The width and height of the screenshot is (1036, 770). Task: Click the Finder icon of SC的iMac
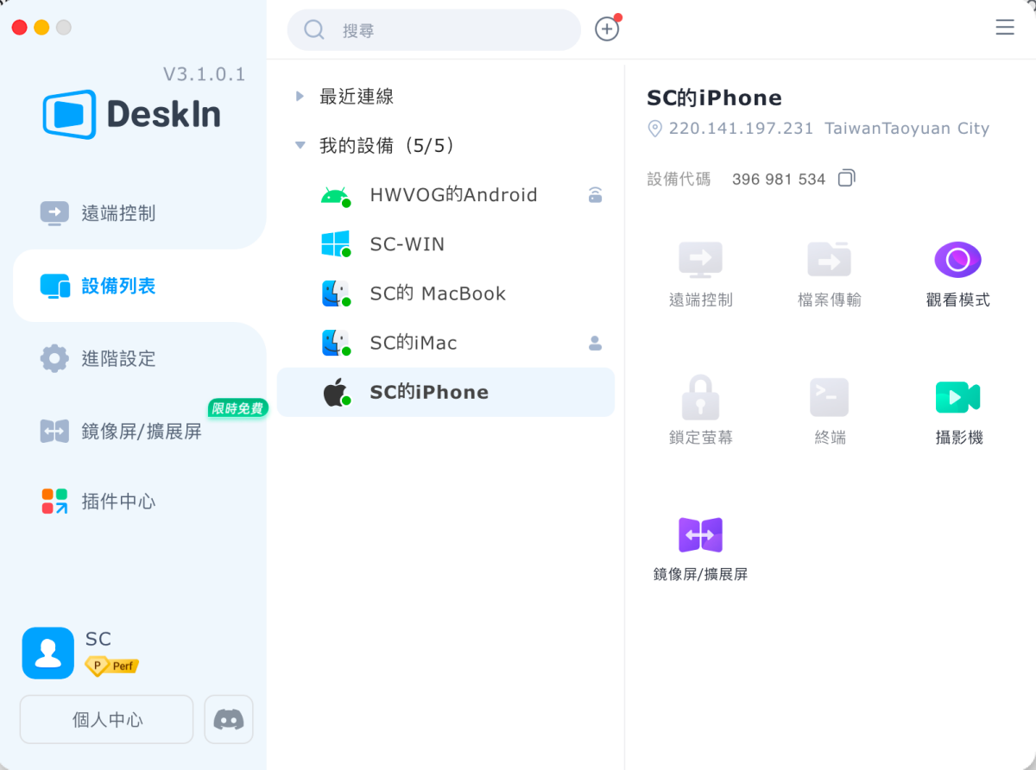pos(335,343)
